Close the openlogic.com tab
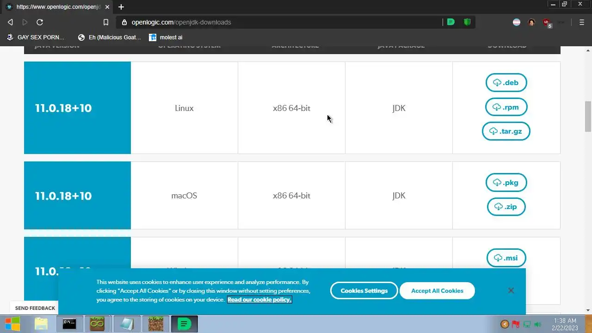The width and height of the screenshot is (592, 333). pyautogui.click(x=107, y=7)
